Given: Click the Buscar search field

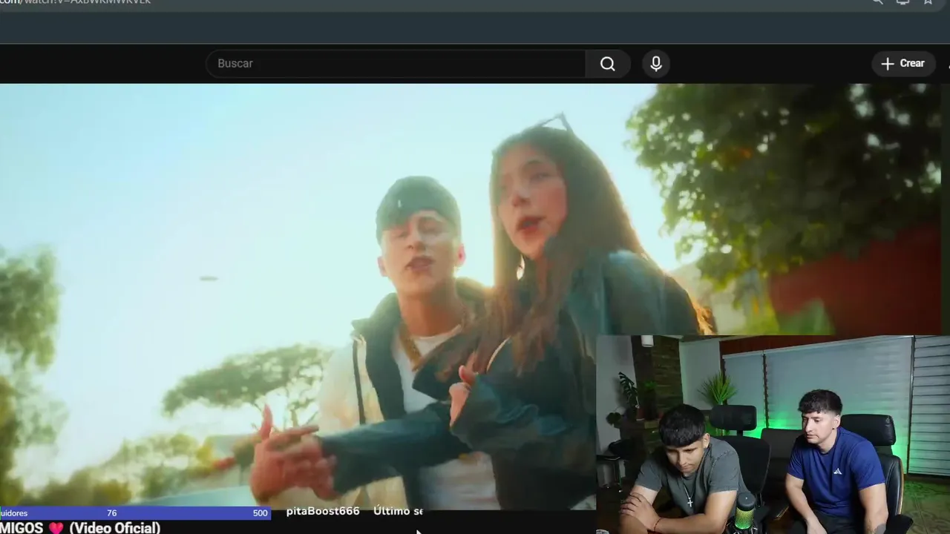Looking at the screenshot, I should tap(396, 64).
